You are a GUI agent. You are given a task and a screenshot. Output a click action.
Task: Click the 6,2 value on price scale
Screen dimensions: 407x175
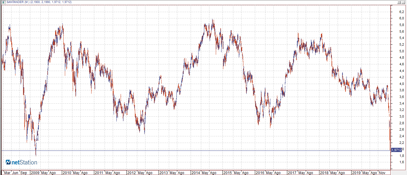pos(402,12)
